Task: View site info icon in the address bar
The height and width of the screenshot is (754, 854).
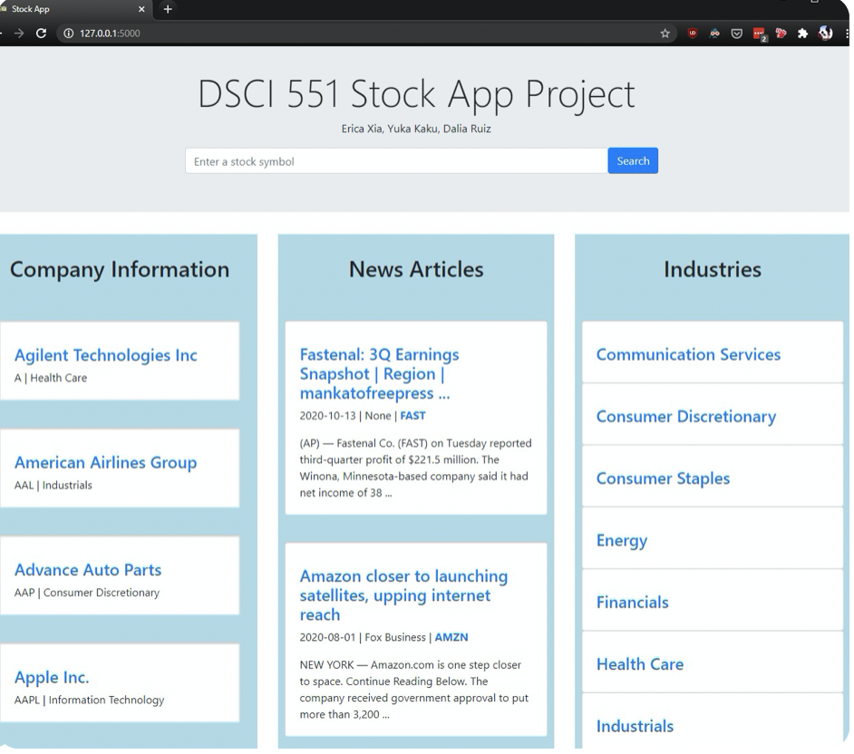Action: click(x=68, y=33)
